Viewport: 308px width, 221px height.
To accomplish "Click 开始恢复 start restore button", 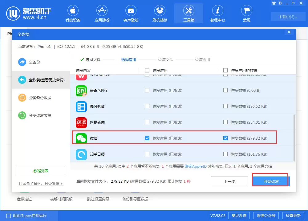I will 271,181.
